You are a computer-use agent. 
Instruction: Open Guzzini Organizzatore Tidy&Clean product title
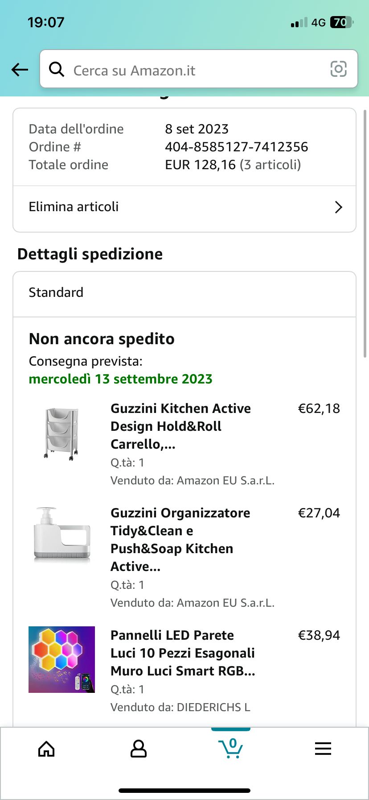coord(180,539)
